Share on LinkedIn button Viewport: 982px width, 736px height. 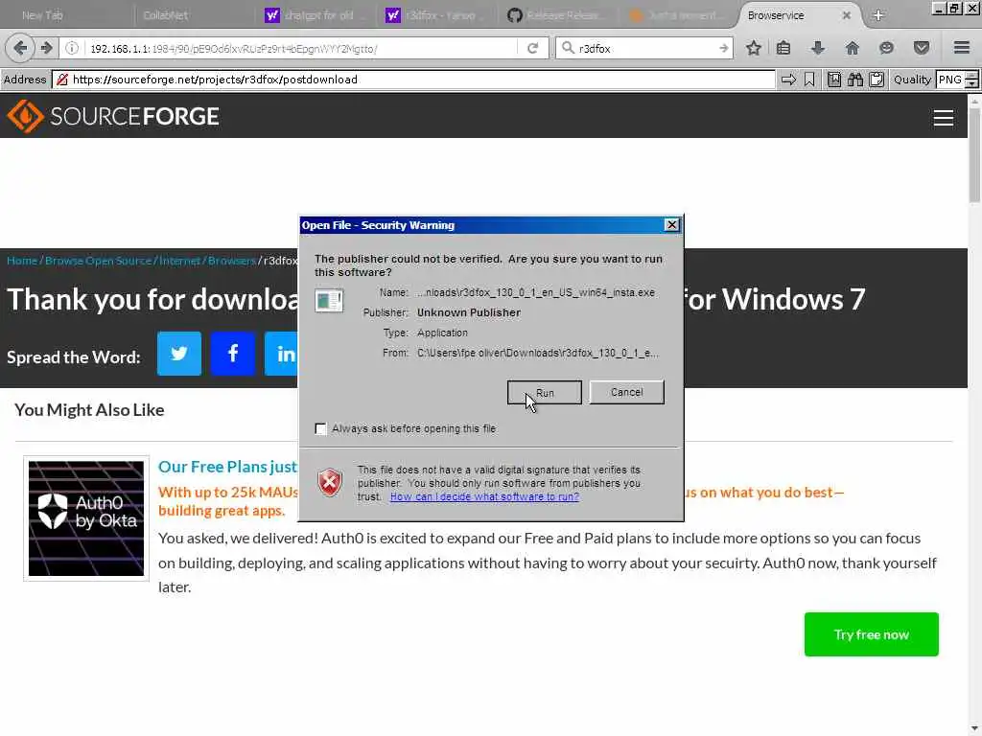tap(281, 354)
